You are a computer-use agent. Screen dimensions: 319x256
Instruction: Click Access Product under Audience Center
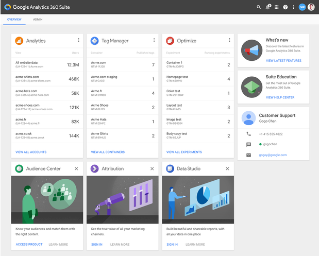click(x=29, y=244)
